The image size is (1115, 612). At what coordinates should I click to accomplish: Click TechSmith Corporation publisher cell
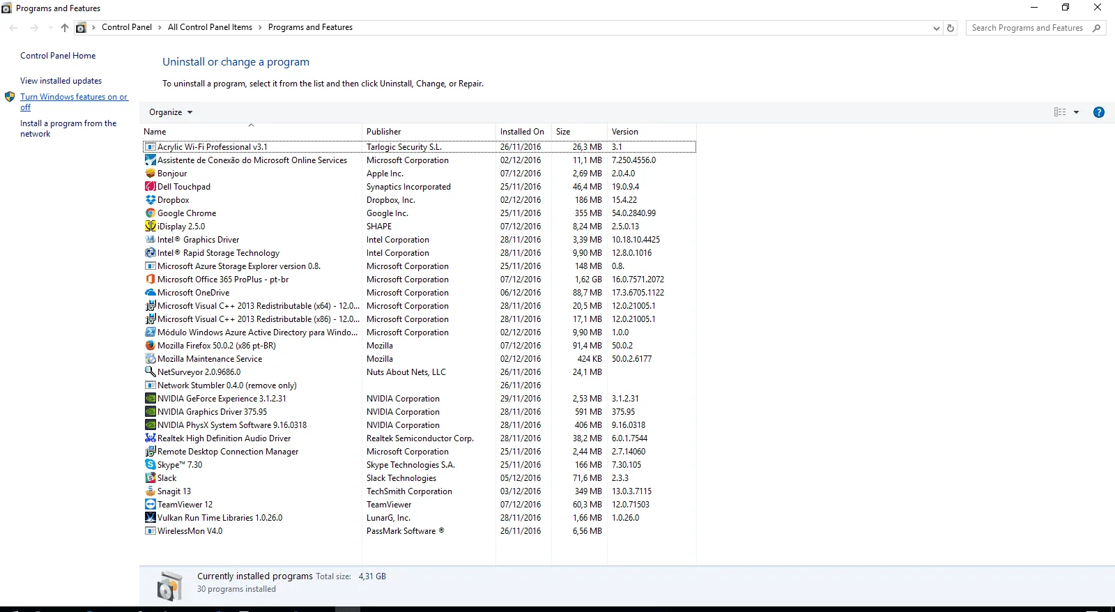[409, 491]
